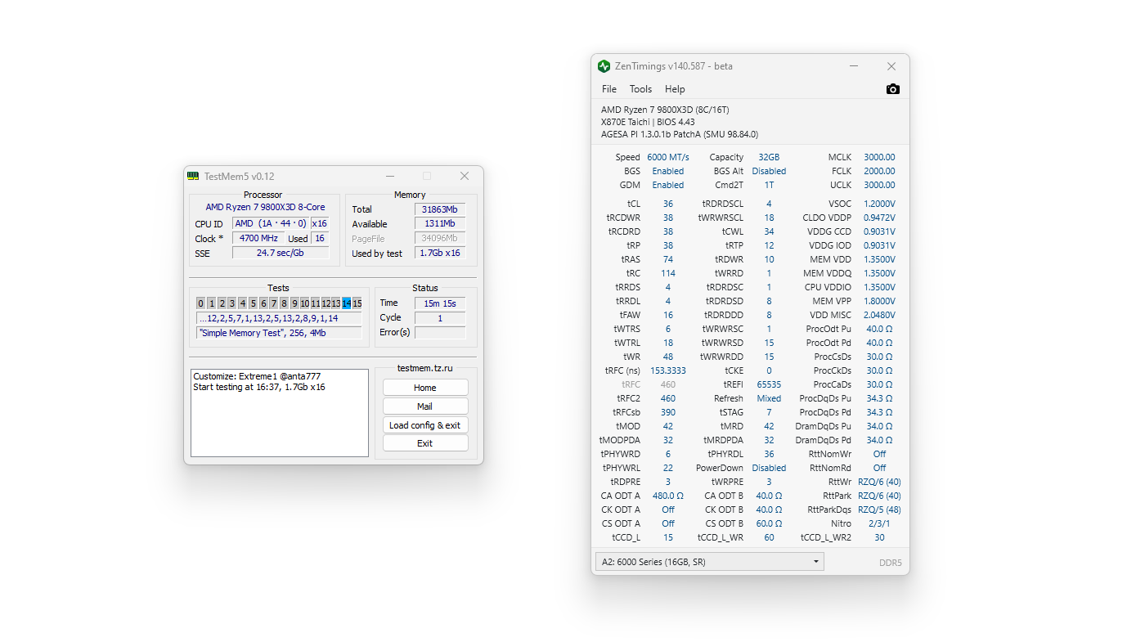Click the Cycle value field
Image resolution: width=1145 pixels, height=642 pixels.
[x=440, y=317]
